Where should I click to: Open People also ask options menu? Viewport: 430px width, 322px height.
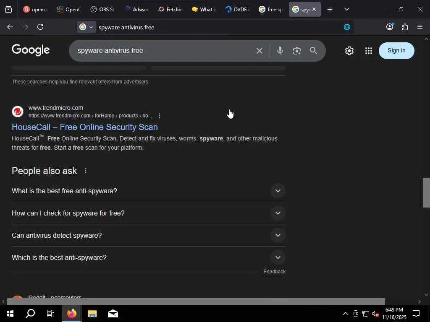(86, 171)
